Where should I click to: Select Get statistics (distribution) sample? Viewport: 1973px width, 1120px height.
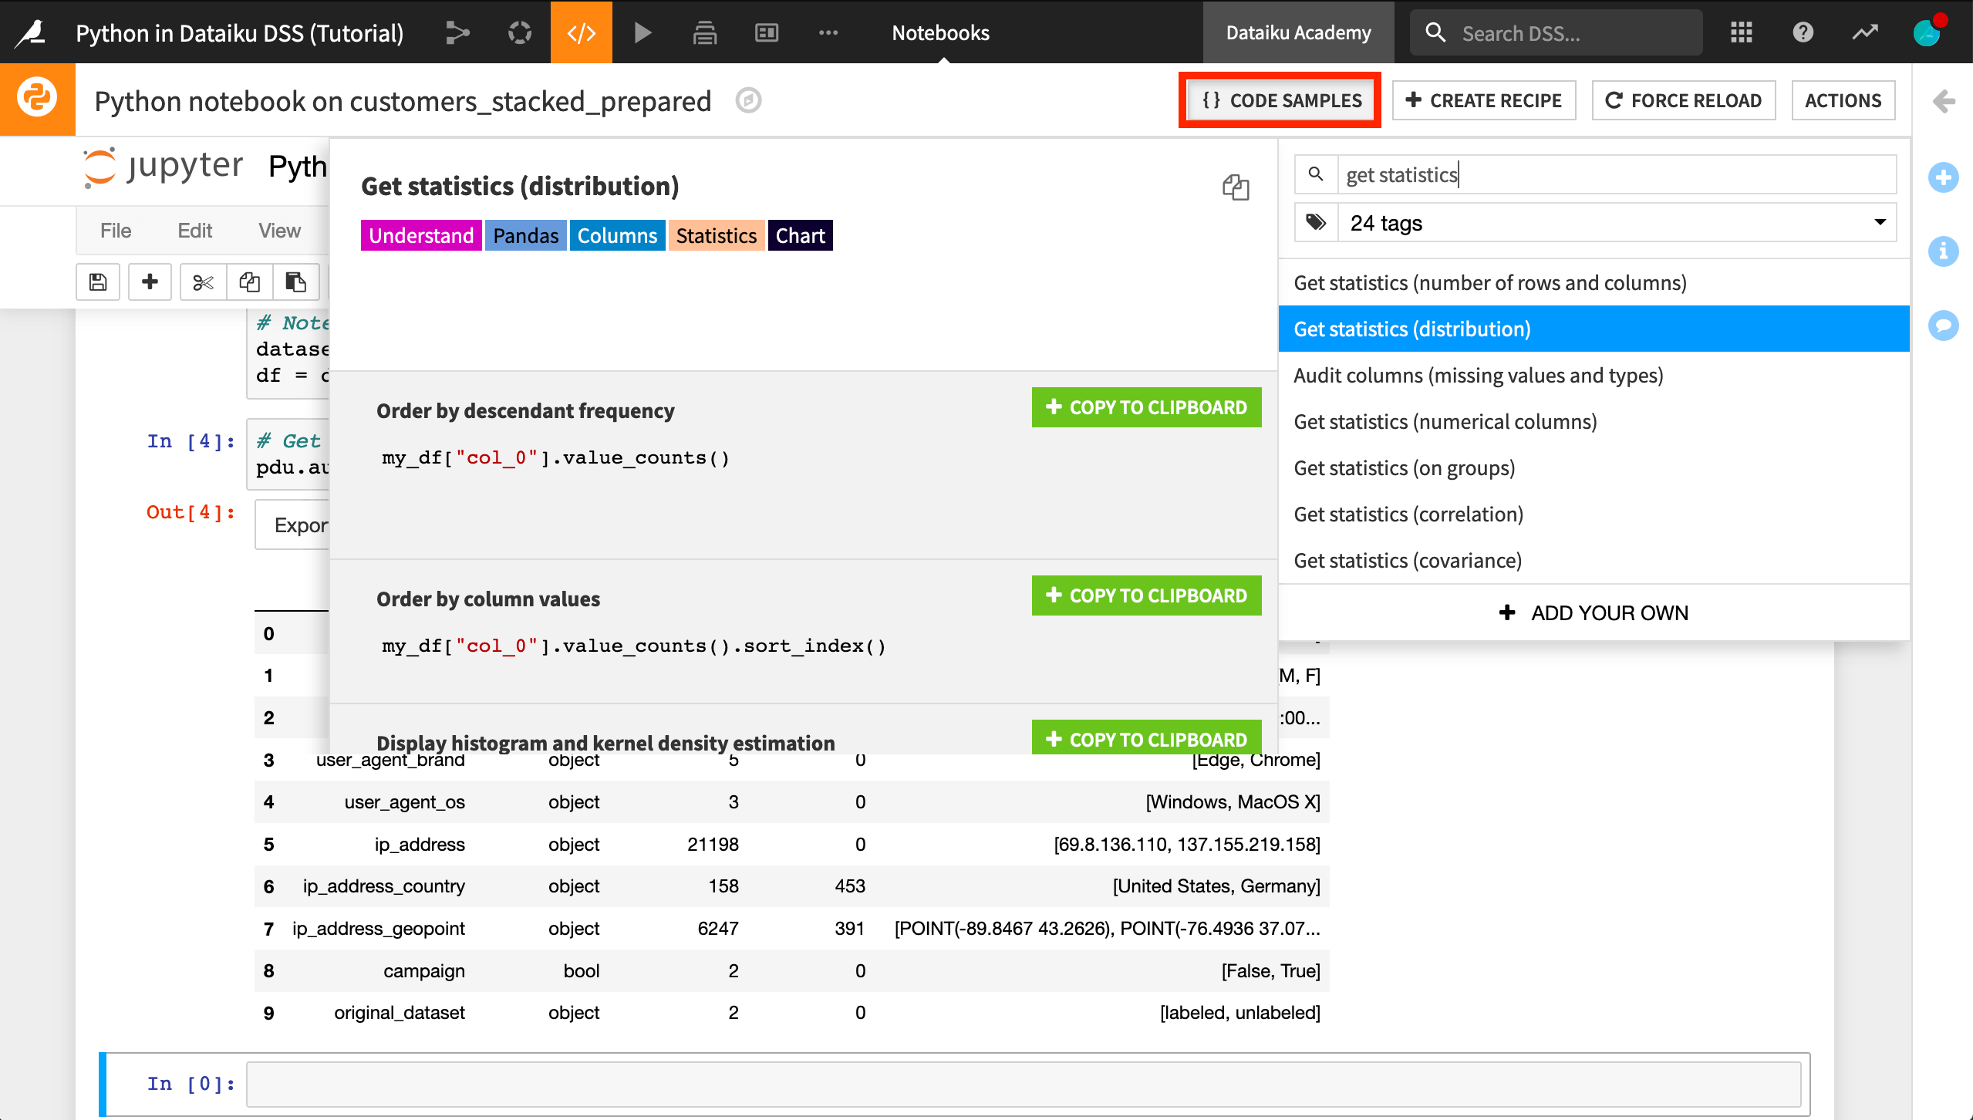tap(1594, 329)
